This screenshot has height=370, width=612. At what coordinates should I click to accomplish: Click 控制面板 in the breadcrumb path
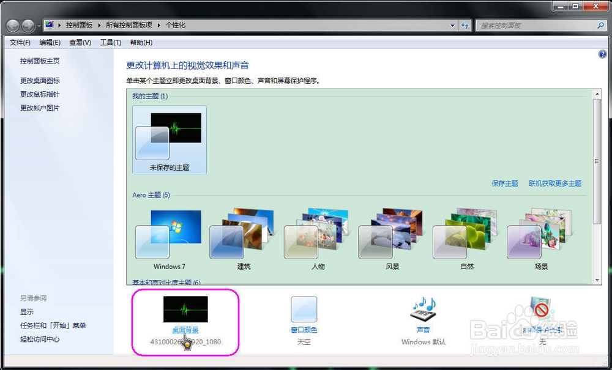coord(79,25)
